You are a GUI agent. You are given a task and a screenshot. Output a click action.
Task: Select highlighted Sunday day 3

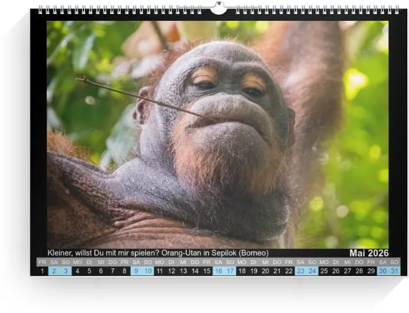65,271
